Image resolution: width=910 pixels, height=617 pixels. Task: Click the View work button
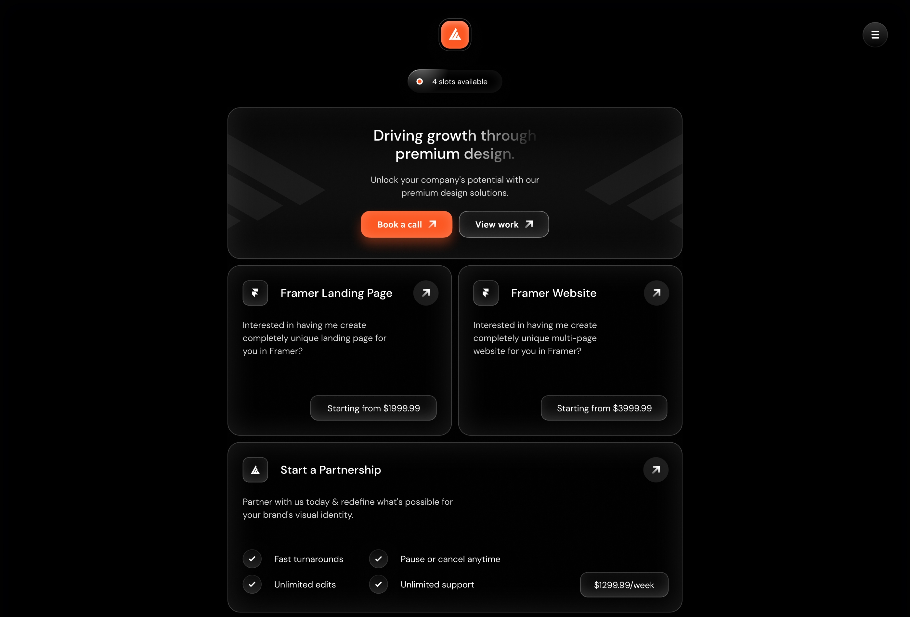pos(503,224)
